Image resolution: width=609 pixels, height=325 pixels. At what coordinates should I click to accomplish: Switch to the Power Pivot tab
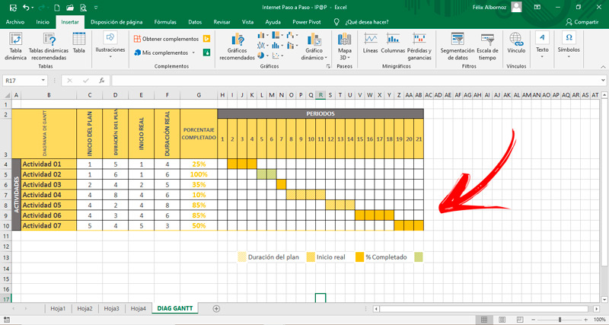tap(307, 22)
